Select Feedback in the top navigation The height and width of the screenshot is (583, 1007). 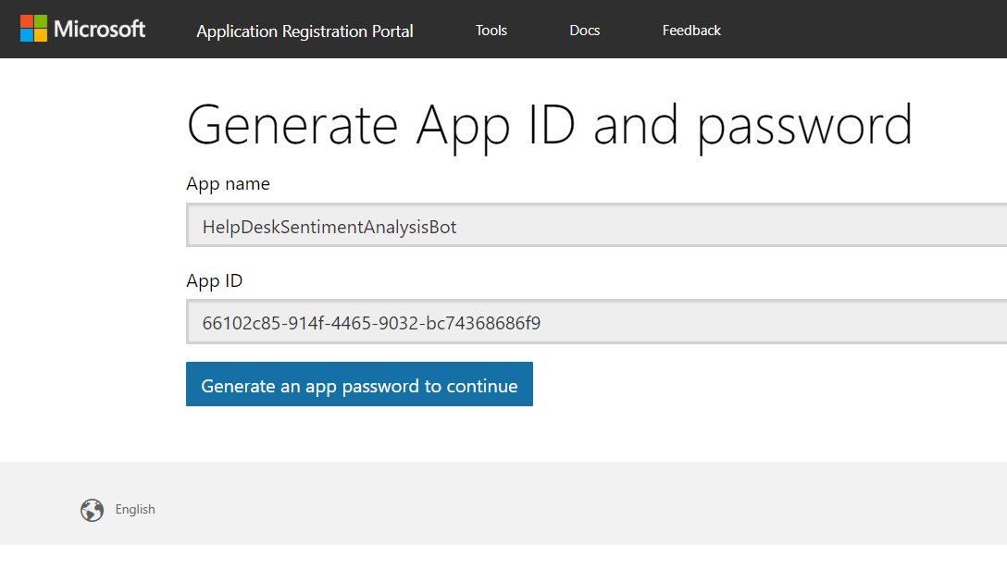pos(690,31)
